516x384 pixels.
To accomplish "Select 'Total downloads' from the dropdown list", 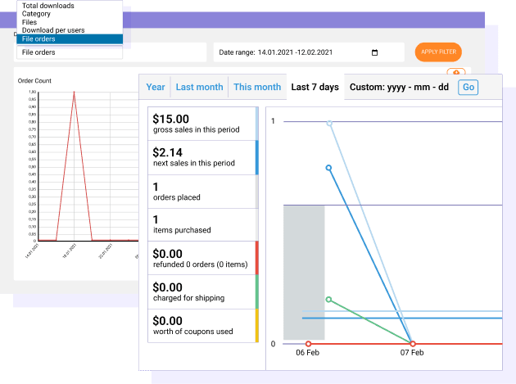I will 48,6.
